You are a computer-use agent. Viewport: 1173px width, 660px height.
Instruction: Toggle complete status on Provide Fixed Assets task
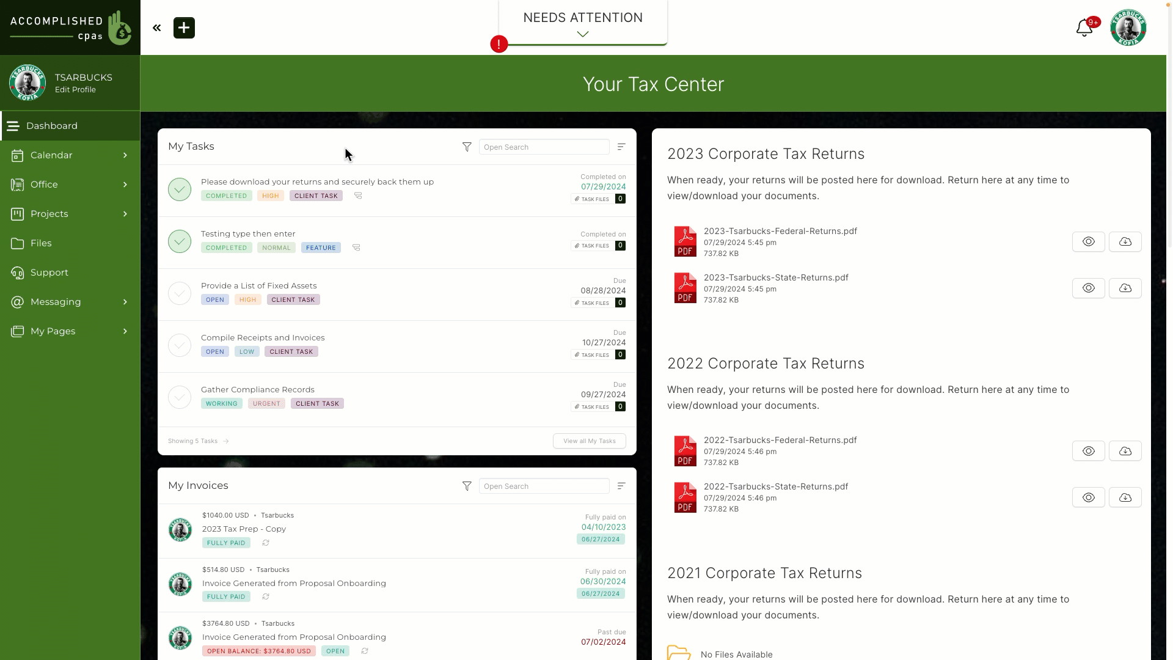point(180,293)
